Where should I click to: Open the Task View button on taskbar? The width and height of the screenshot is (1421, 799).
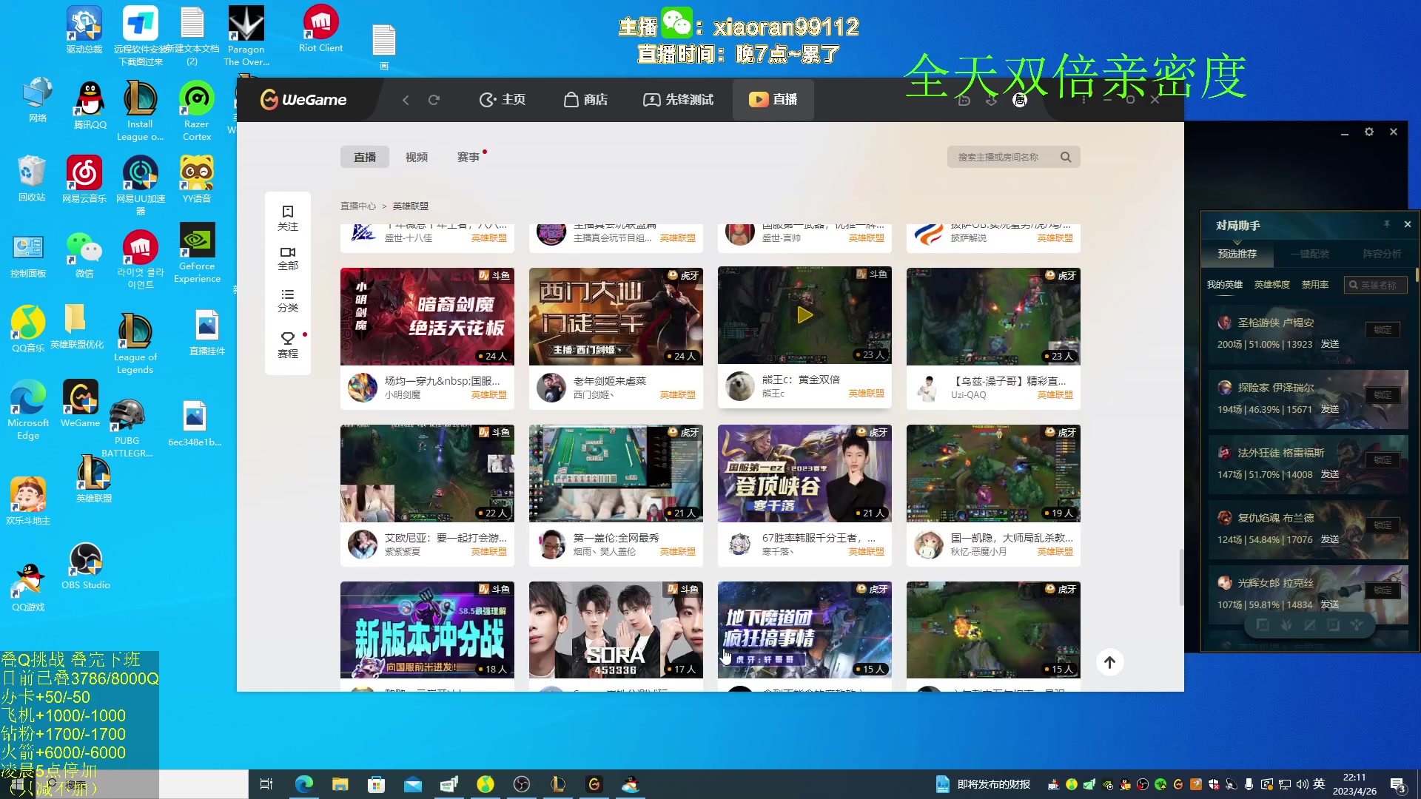(266, 784)
